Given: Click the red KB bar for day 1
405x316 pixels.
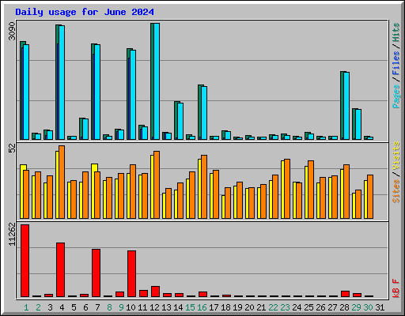Looking at the screenshot, I should click(x=25, y=261).
